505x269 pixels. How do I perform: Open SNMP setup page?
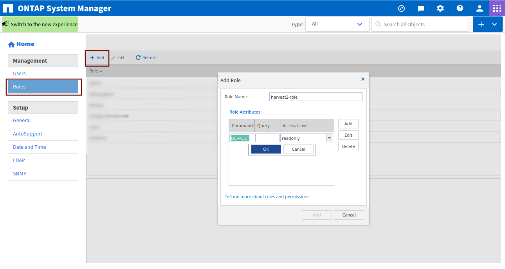[43, 174]
